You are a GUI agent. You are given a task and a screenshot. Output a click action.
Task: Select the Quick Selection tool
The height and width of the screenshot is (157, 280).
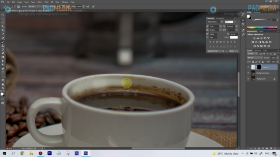coord(3,27)
